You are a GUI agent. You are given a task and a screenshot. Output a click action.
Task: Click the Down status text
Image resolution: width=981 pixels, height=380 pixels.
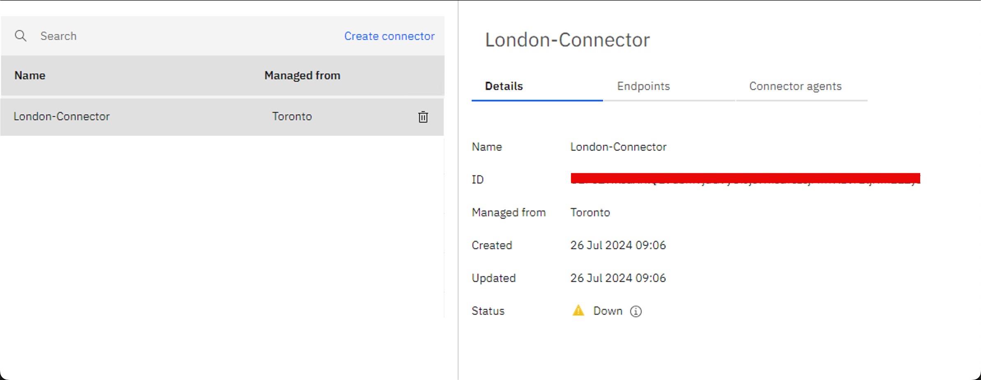tap(608, 311)
